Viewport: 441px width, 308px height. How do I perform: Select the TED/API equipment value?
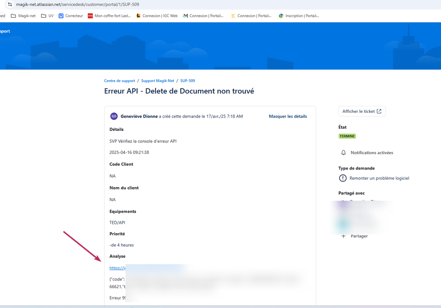pos(117,223)
